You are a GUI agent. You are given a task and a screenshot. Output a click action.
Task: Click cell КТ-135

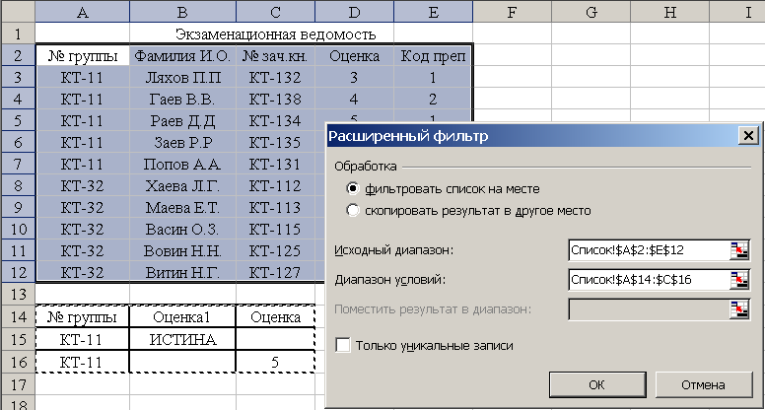pyautogui.click(x=276, y=142)
